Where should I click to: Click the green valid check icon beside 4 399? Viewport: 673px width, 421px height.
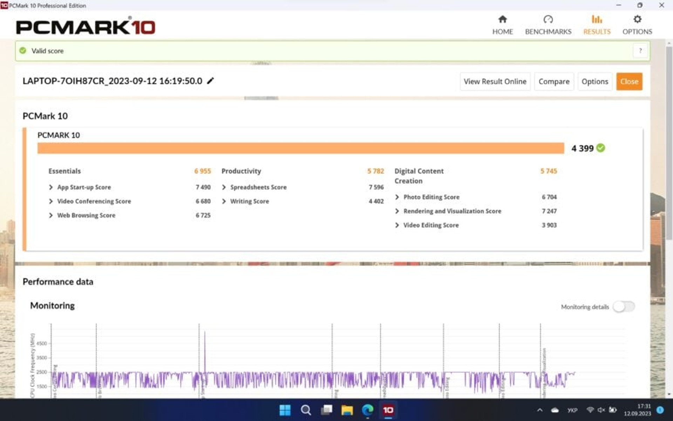click(x=600, y=148)
